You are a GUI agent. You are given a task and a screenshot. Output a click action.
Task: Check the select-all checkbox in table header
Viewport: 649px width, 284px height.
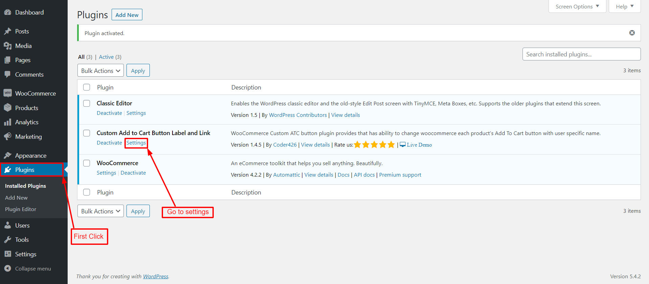pyautogui.click(x=87, y=87)
